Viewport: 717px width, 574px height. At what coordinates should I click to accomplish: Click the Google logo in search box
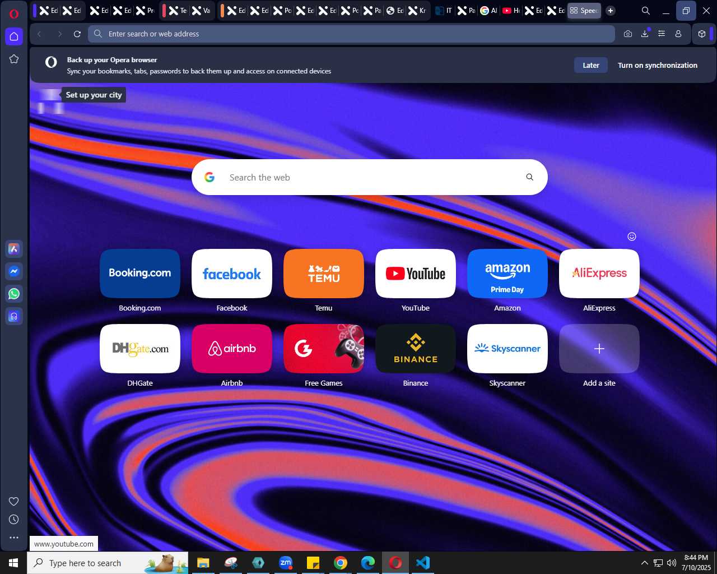tap(209, 177)
